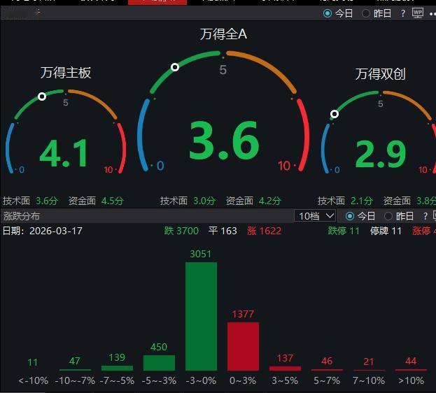Click the -7~-5% axis label
436x393 pixels.
pyautogui.click(x=117, y=380)
